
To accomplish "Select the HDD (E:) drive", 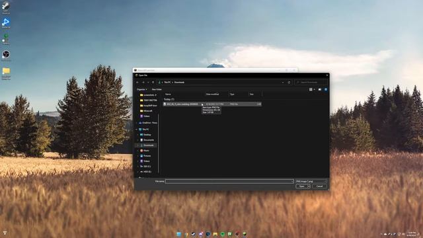I will [145, 172].
